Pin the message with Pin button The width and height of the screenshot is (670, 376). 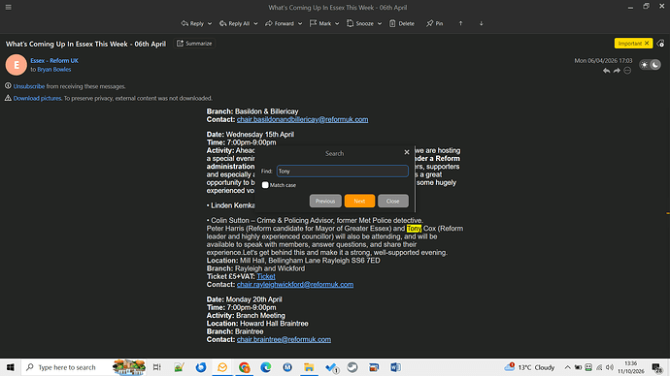coord(435,23)
